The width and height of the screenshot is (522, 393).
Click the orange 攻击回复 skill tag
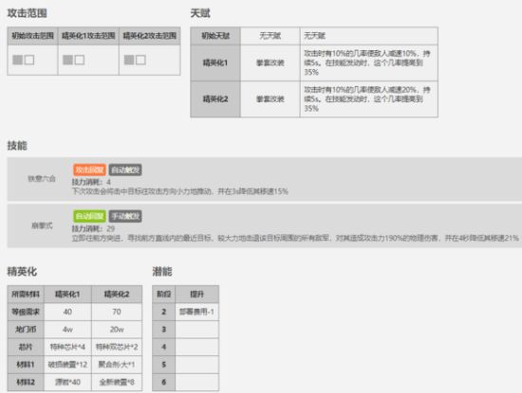(89, 170)
